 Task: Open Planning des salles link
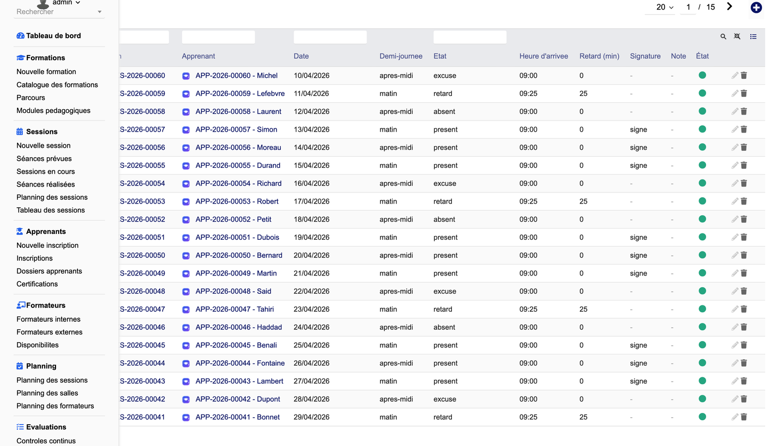tap(47, 393)
